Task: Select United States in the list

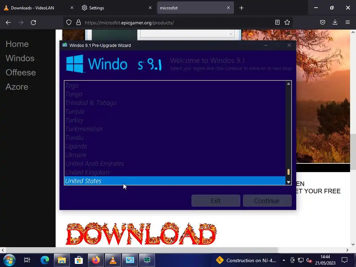Action: (x=175, y=181)
